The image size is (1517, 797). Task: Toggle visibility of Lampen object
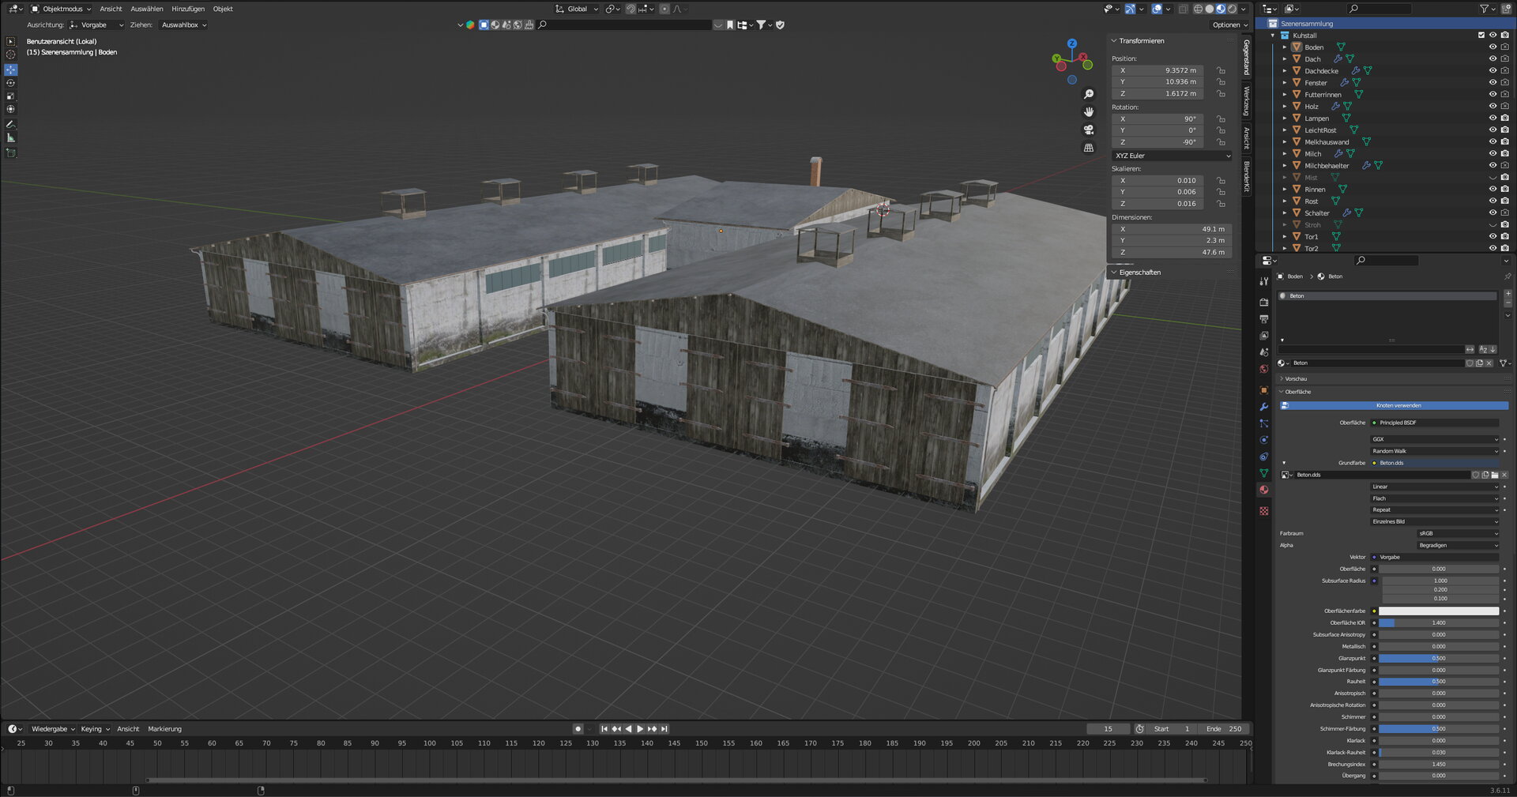[1493, 118]
